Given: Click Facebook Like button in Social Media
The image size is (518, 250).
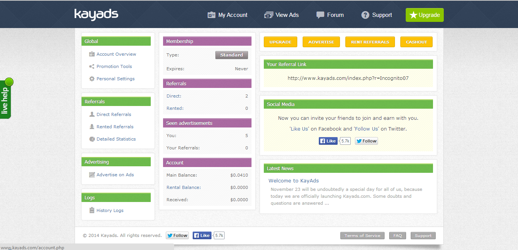Looking at the screenshot, I should click(x=328, y=141).
